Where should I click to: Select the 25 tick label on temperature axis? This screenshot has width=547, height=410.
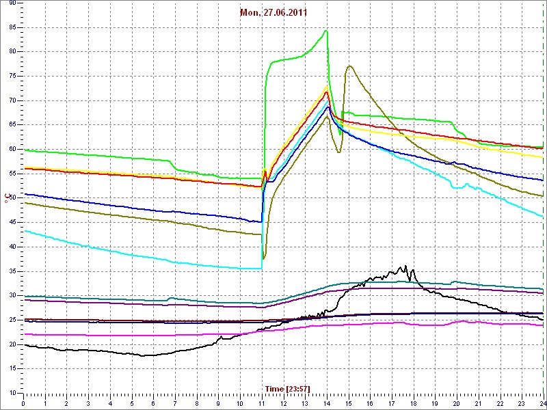point(12,320)
